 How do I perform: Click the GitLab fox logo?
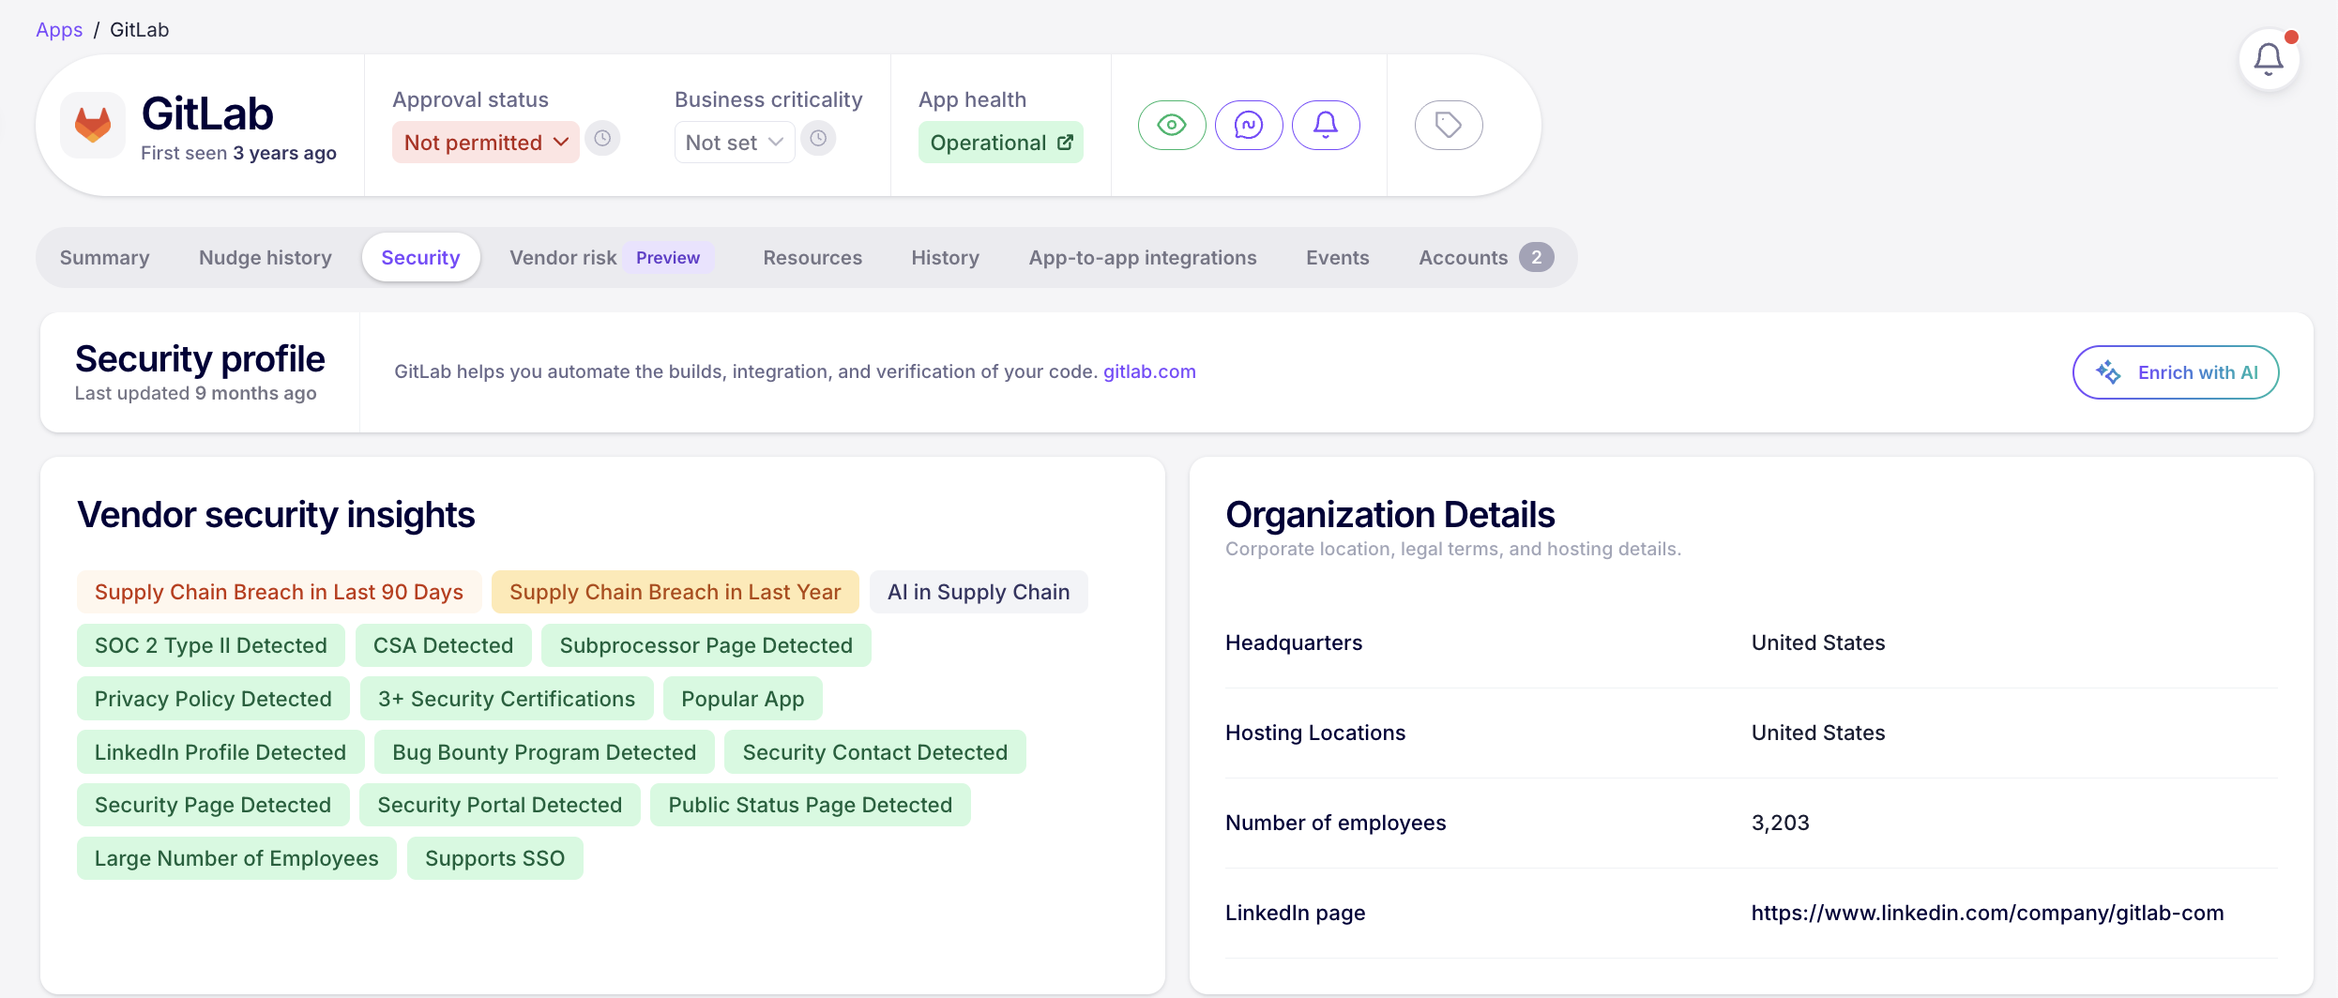pyautogui.click(x=93, y=125)
